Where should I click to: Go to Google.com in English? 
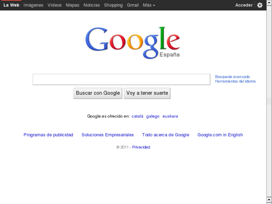pos(220,135)
